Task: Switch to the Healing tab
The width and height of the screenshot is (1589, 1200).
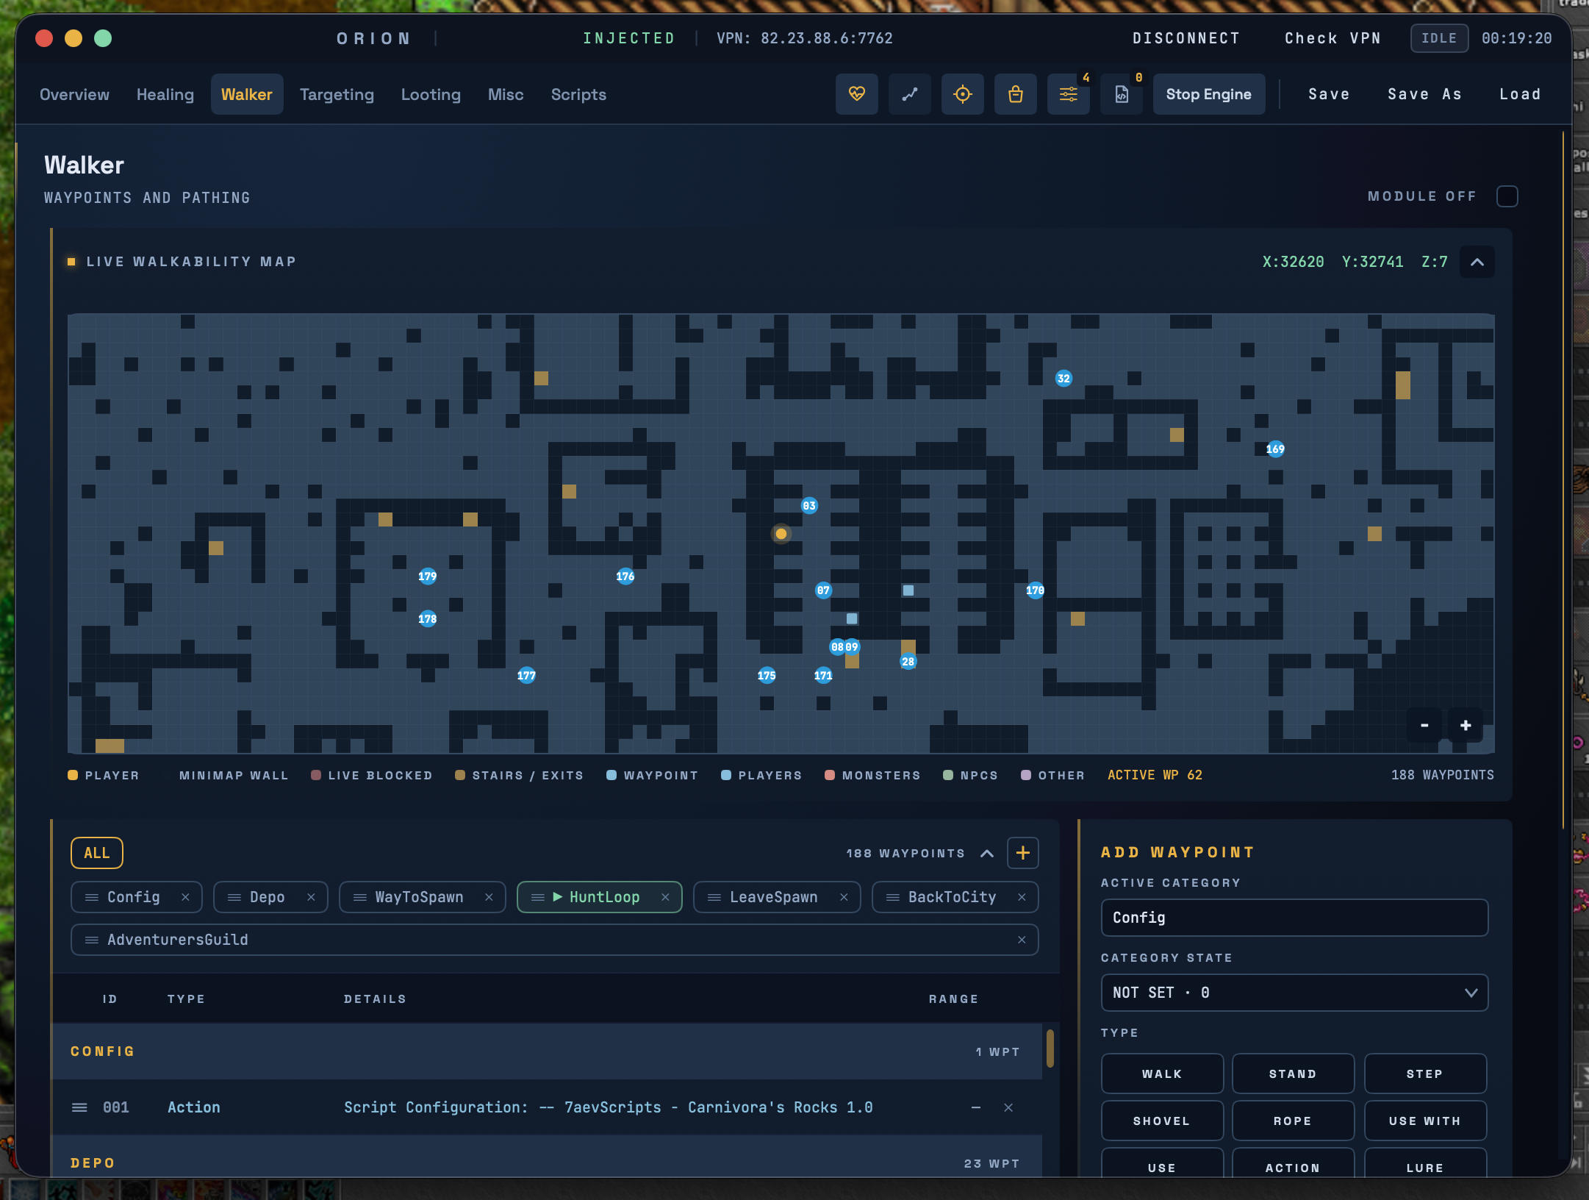Action: click(165, 94)
